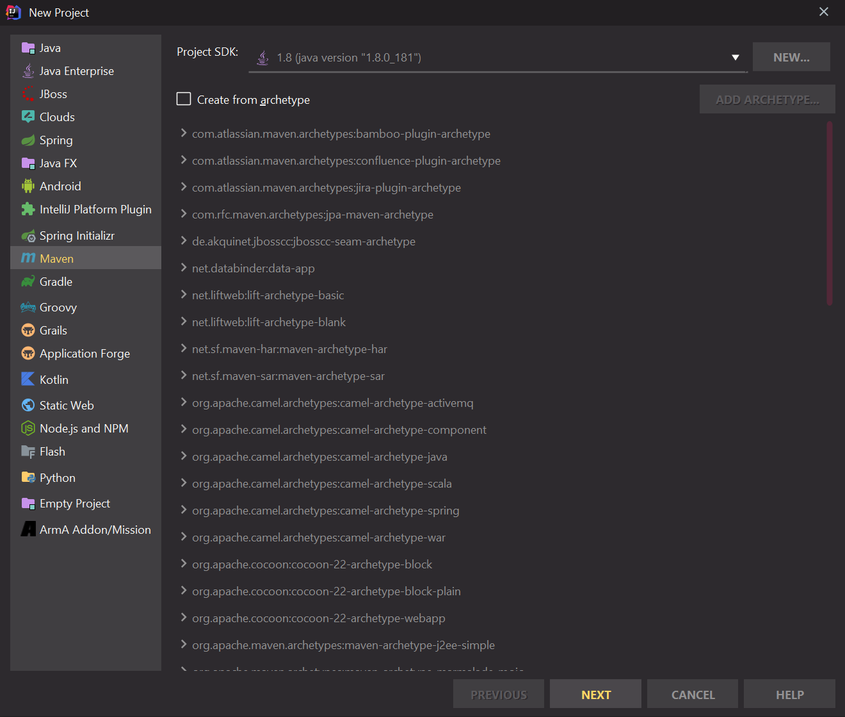Select cocoon-22-archetype-webapp row
Image resolution: width=845 pixels, height=717 pixels.
pyautogui.click(x=499, y=618)
